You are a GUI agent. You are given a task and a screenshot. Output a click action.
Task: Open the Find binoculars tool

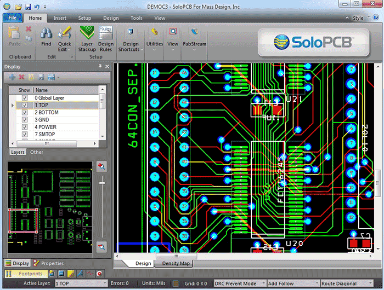46,37
